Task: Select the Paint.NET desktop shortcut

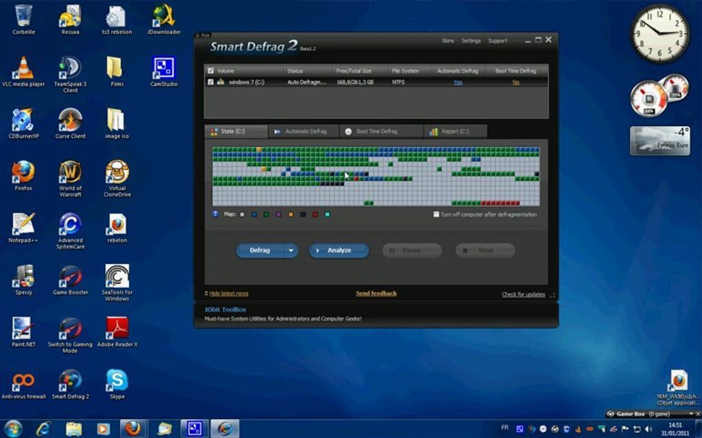Action: click(23, 332)
